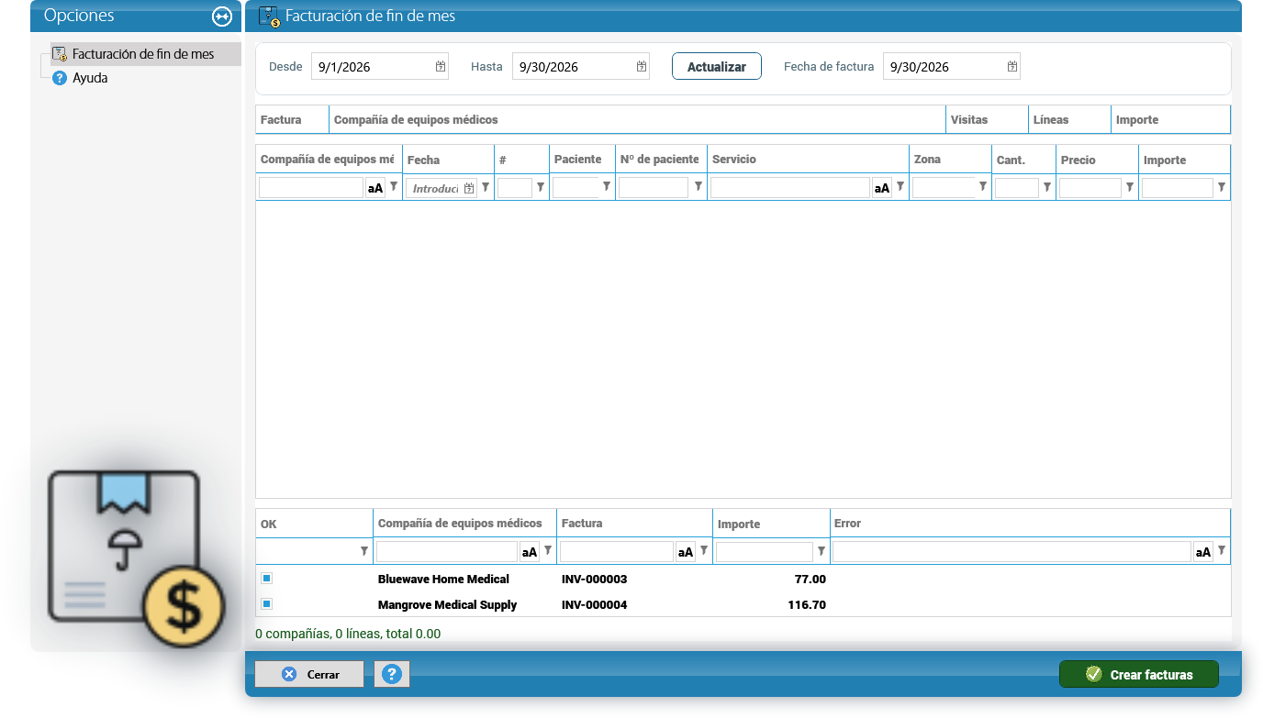Open the Desde date calendar picker
1263x718 pixels.
coord(441,66)
